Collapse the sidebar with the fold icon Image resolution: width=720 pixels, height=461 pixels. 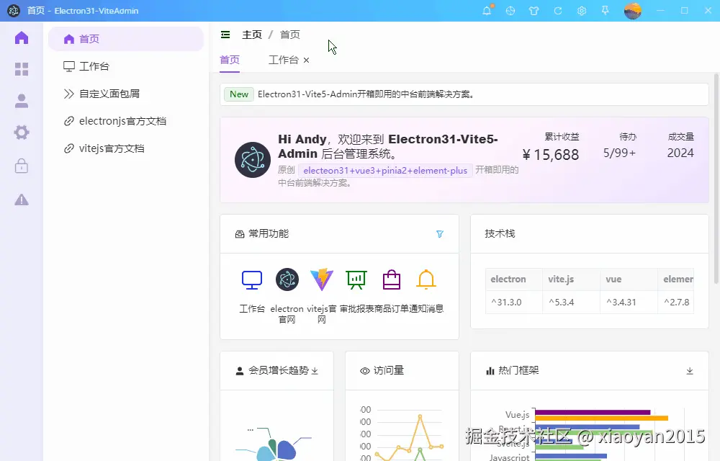(x=225, y=35)
